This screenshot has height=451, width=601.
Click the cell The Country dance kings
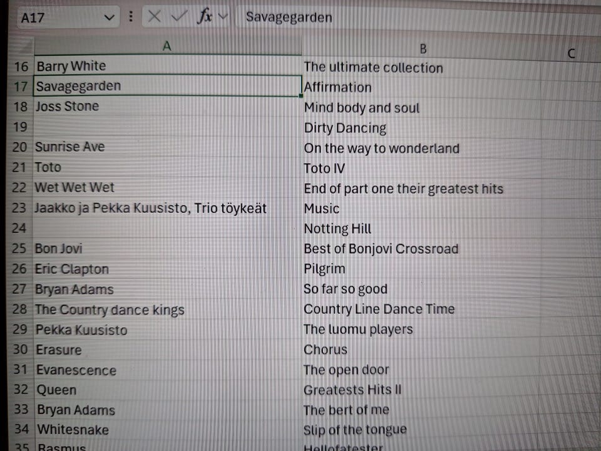coord(167,309)
